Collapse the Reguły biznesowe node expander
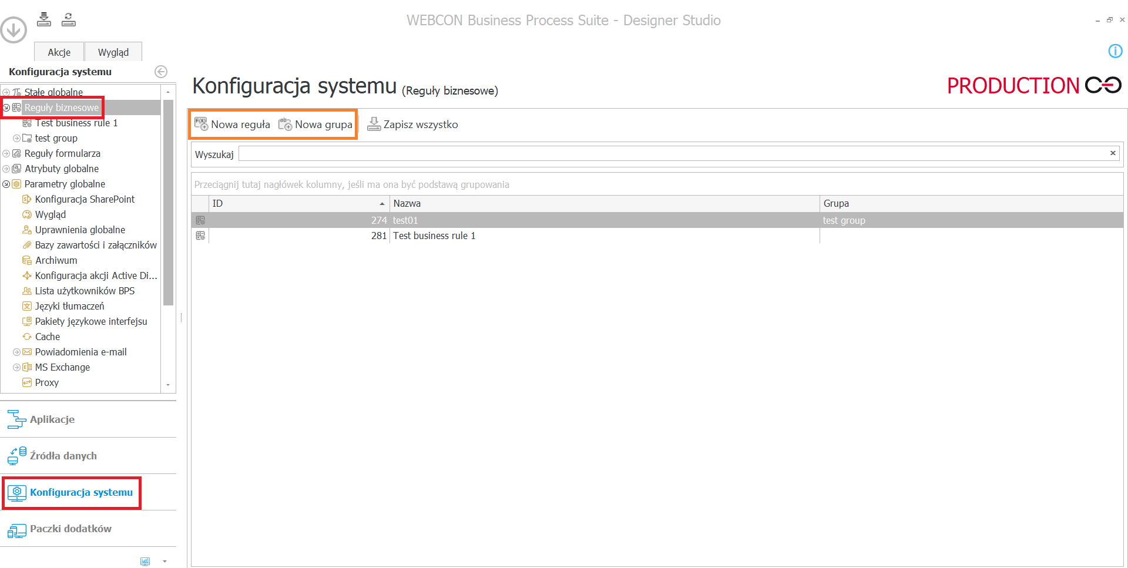This screenshot has height=568, width=1128. coord(6,107)
